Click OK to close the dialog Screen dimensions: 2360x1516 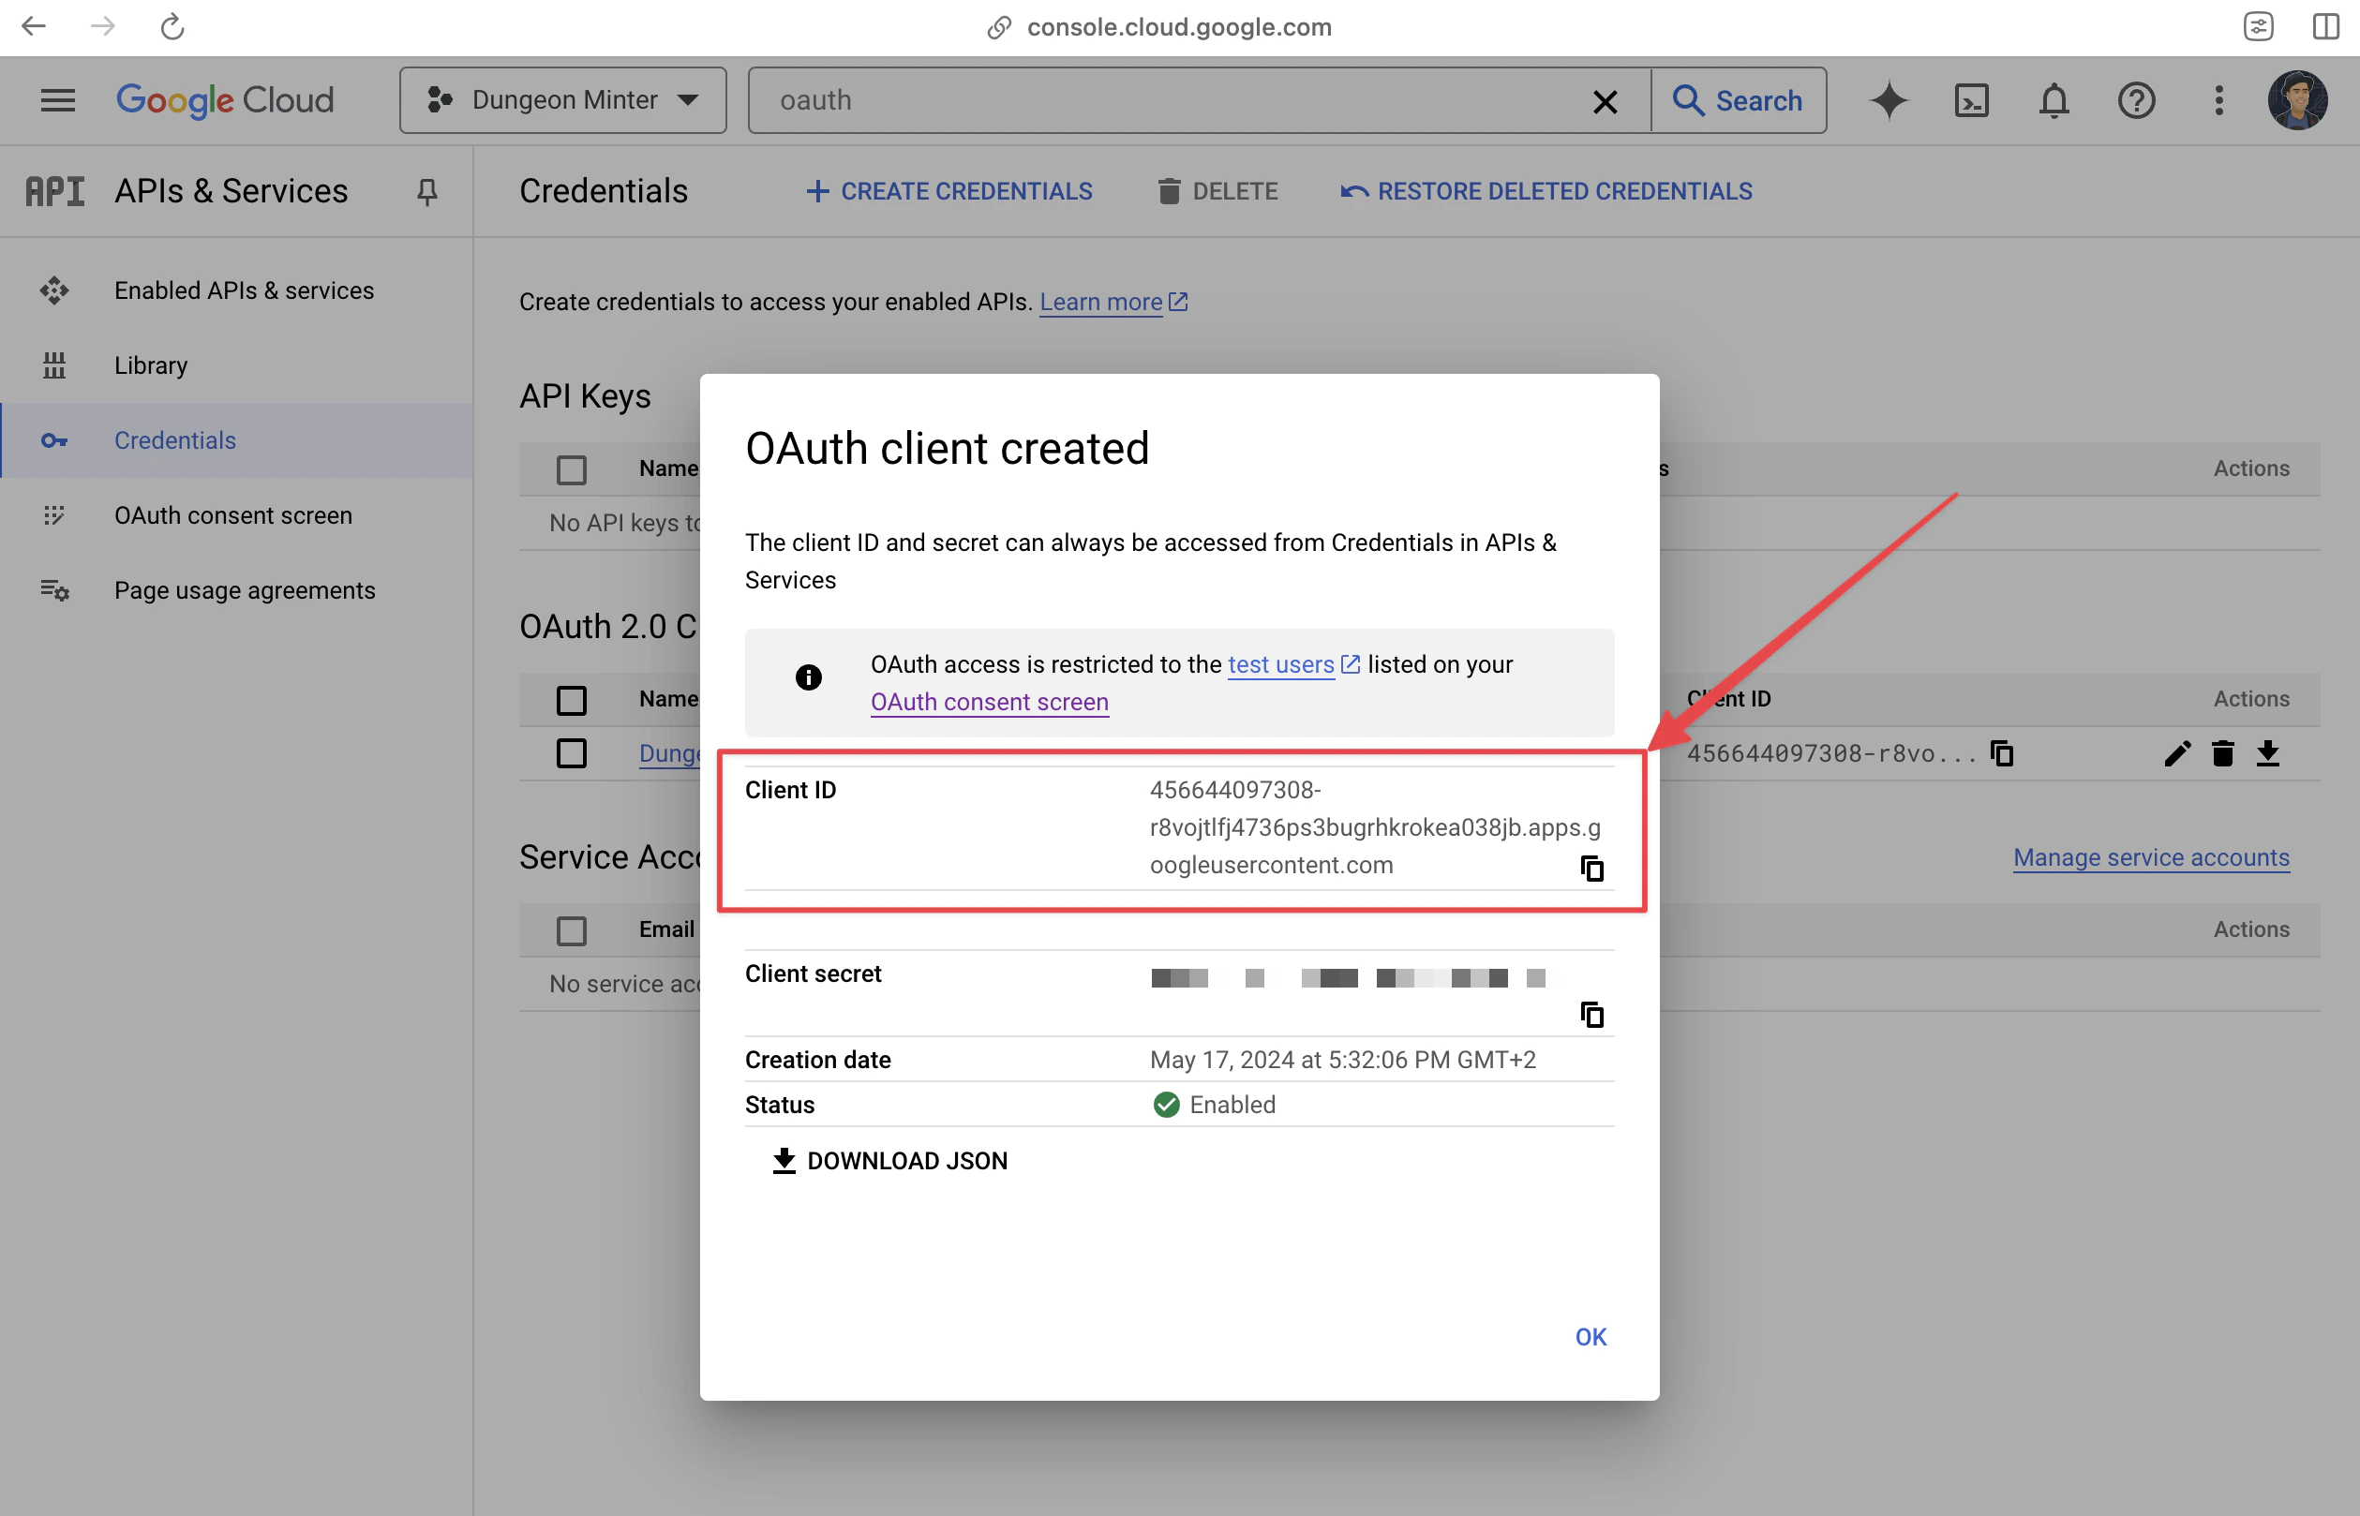(x=1591, y=1337)
